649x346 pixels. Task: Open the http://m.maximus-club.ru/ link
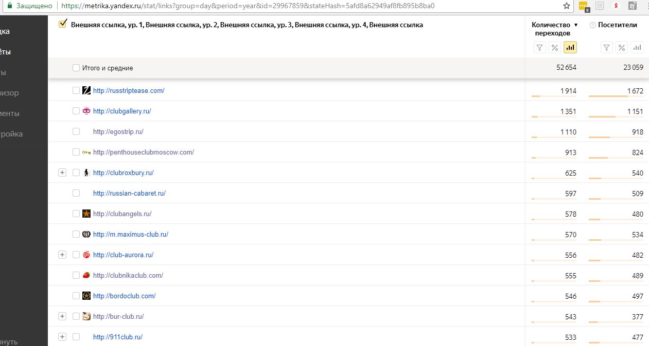pyautogui.click(x=131, y=235)
